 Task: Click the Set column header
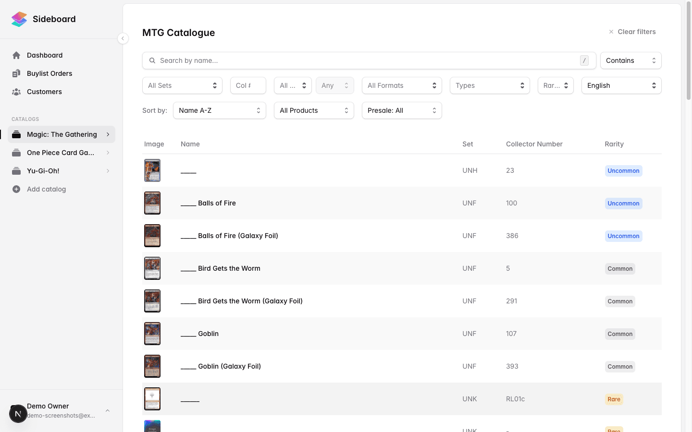(x=468, y=144)
